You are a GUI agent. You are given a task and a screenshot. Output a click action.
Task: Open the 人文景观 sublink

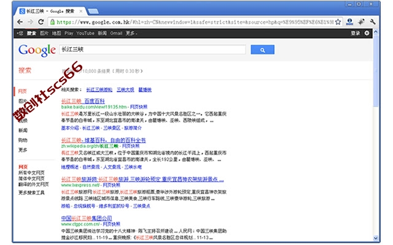click(x=112, y=167)
